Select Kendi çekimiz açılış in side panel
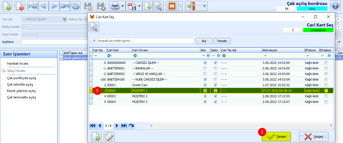 (x=21, y=91)
